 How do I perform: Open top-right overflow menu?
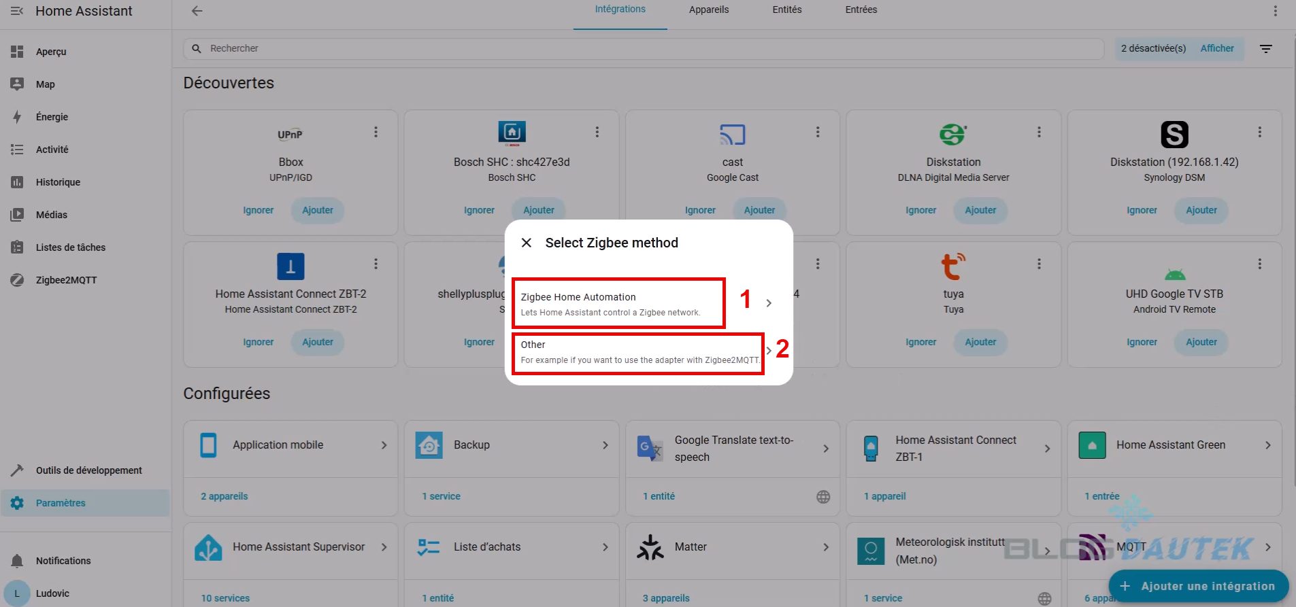click(1275, 11)
